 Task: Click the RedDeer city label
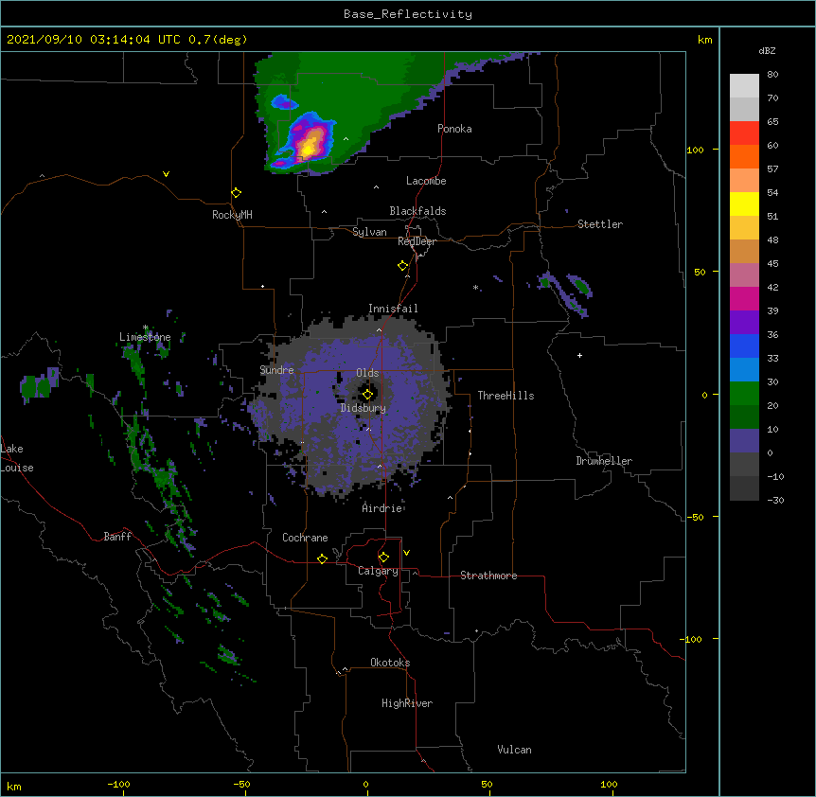click(417, 241)
